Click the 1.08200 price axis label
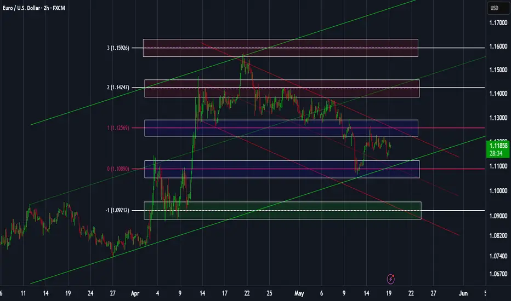The image size is (511, 301). pyautogui.click(x=498, y=235)
